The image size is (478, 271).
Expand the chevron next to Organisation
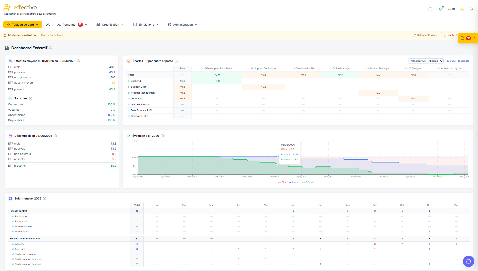click(x=123, y=25)
